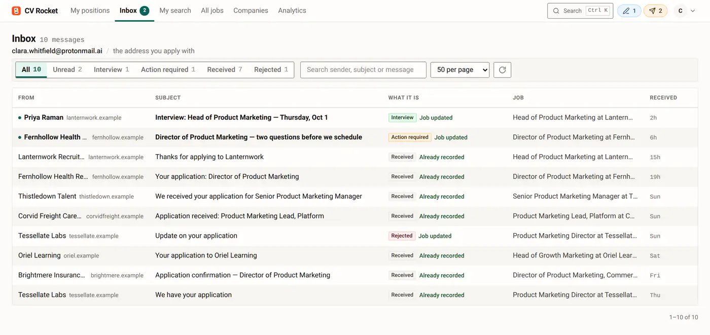The image size is (710, 335).
Task: Sort by the SUBJECT column header
Action: coord(168,98)
